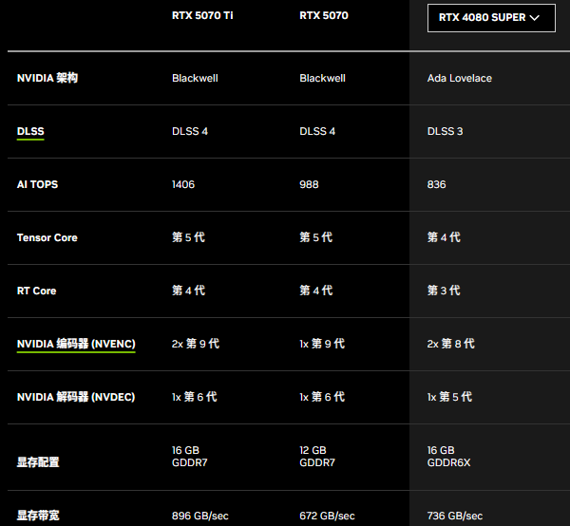Screen dimensions: 570x526
Task: Click the RTX 5070 Ti column header
Action: (x=202, y=15)
